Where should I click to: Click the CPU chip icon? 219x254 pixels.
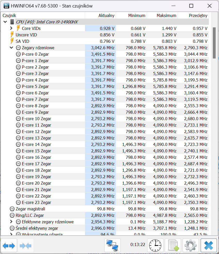[12, 22]
